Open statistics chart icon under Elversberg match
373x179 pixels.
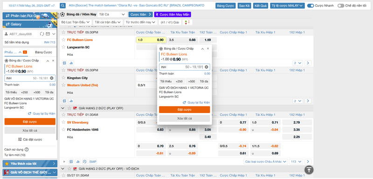click(x=78, y=161)
